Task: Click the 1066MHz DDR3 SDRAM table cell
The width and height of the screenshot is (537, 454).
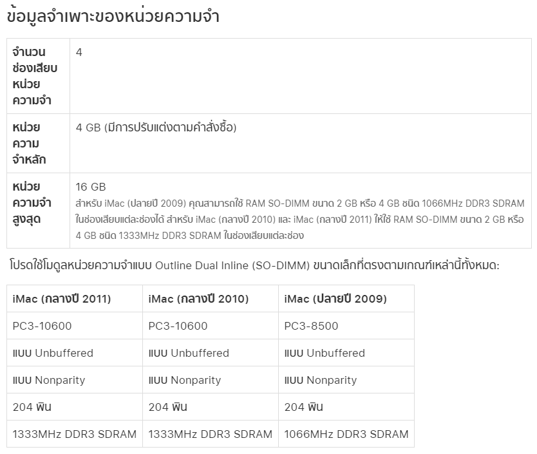Action: (346, 434)
